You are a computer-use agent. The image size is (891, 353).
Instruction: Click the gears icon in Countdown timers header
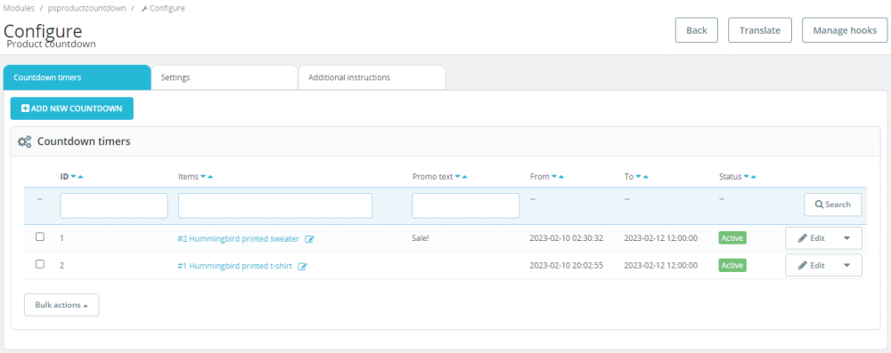pyautogui.click(x=24, y=142)
